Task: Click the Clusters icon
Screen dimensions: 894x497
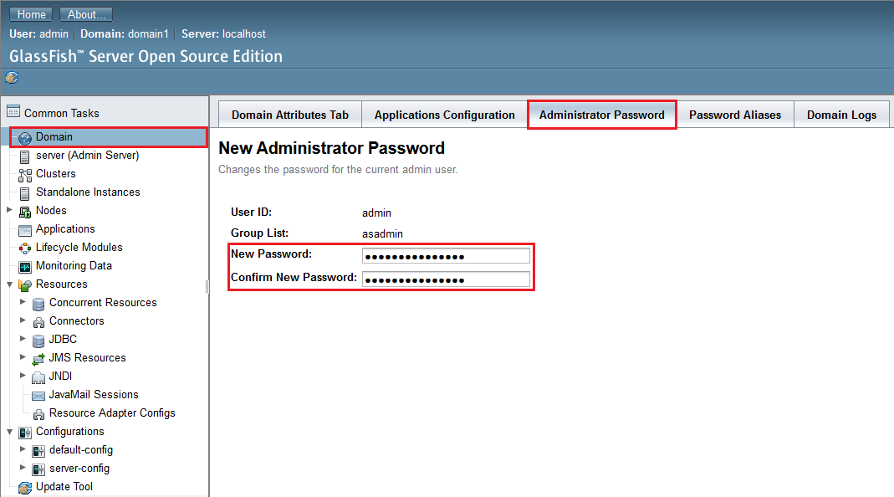Action: coord(24,175)
